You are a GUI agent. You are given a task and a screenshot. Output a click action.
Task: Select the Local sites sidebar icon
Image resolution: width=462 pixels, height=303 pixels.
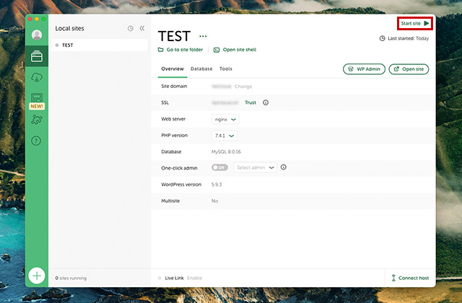click(37, 56)
